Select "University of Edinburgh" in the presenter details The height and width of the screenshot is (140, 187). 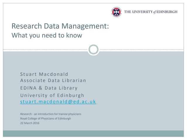[x=52, y=95]
